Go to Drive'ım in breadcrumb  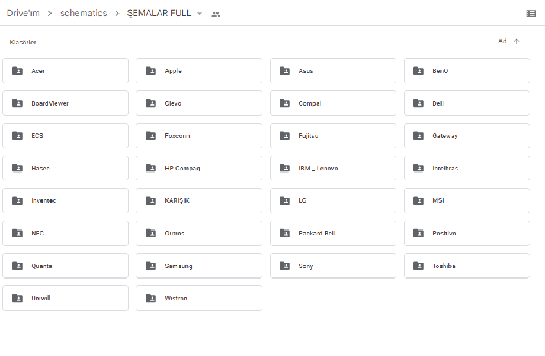(23, 13)
